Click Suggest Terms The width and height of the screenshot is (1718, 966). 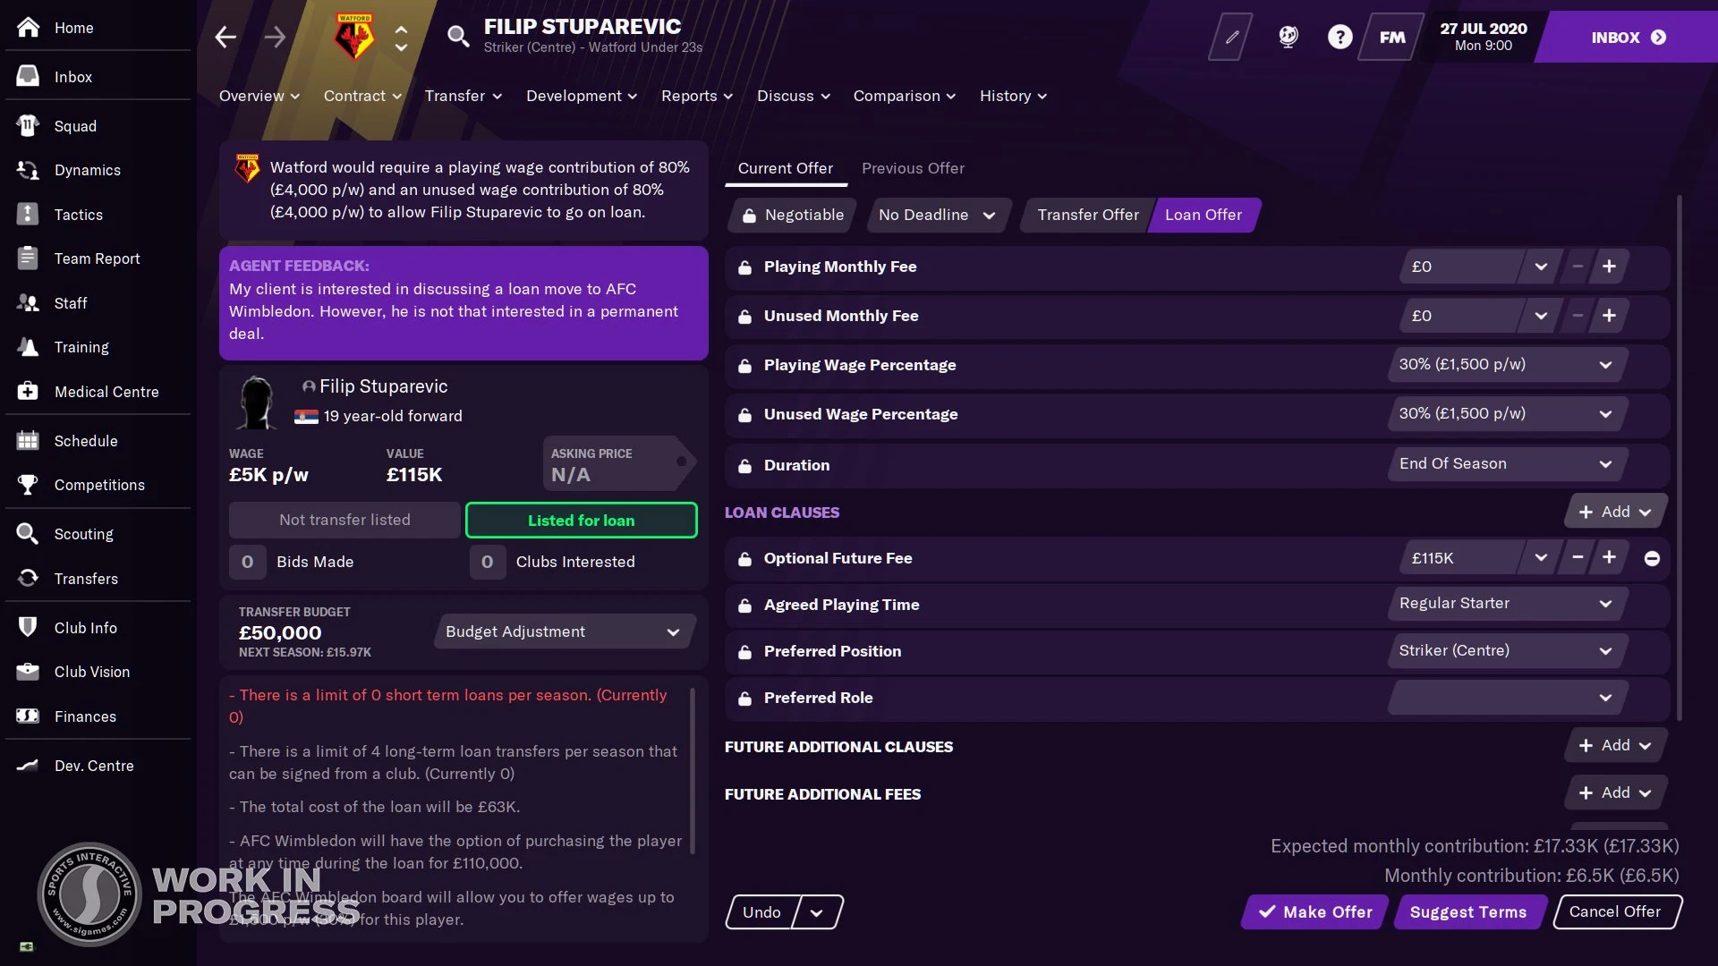[x=1468, y=911]
